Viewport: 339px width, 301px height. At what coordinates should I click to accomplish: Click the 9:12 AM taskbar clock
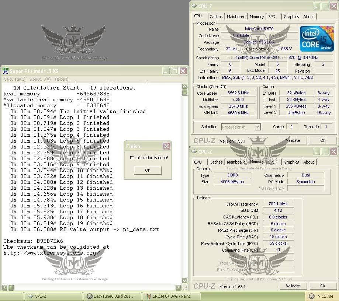pyautogui.click(x=325, y=296)
